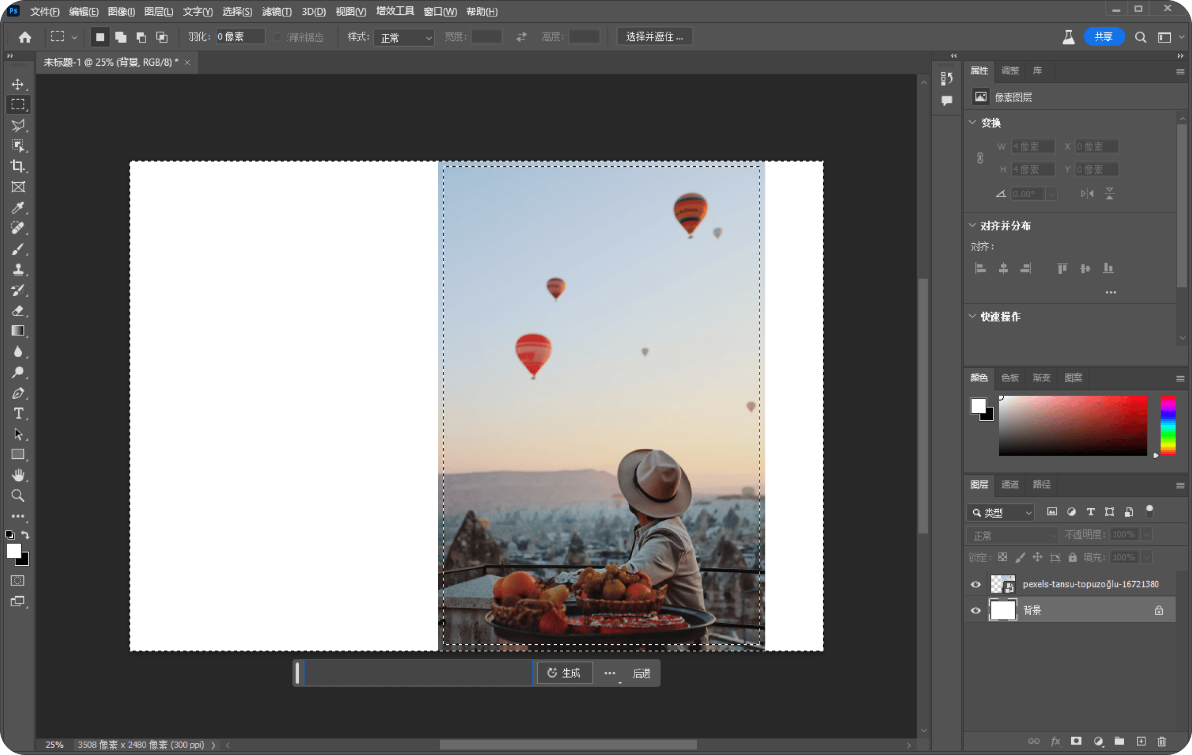Toggle 消除锯齿 anti-alias checkbox
Image resolution: width=1192 pixels, height=755 pixels.
tap(277, 37)
